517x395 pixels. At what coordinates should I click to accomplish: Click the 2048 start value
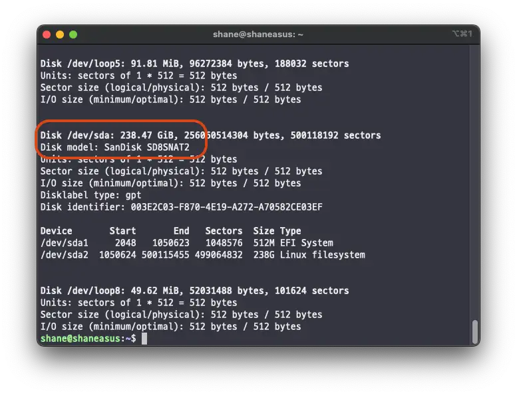[125, 243]
